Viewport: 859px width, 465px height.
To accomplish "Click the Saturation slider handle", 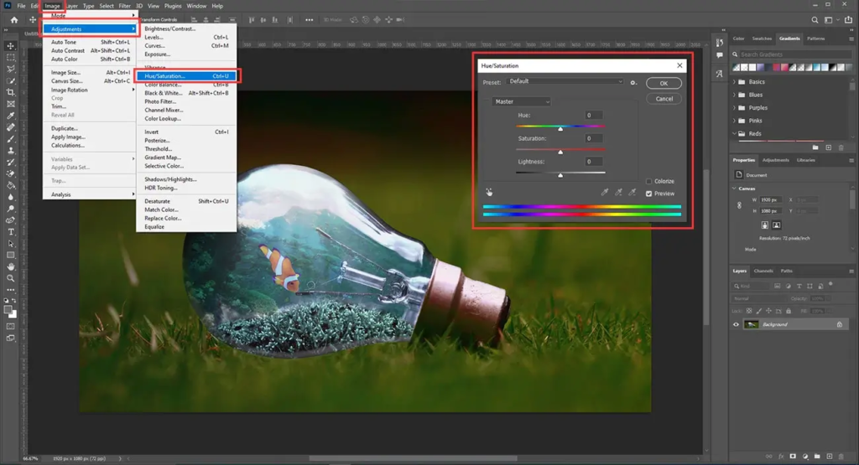I will 560,152.
